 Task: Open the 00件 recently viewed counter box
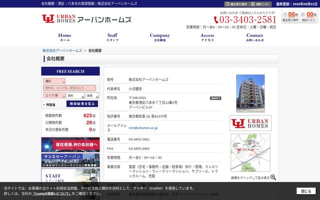click(290, 16)
